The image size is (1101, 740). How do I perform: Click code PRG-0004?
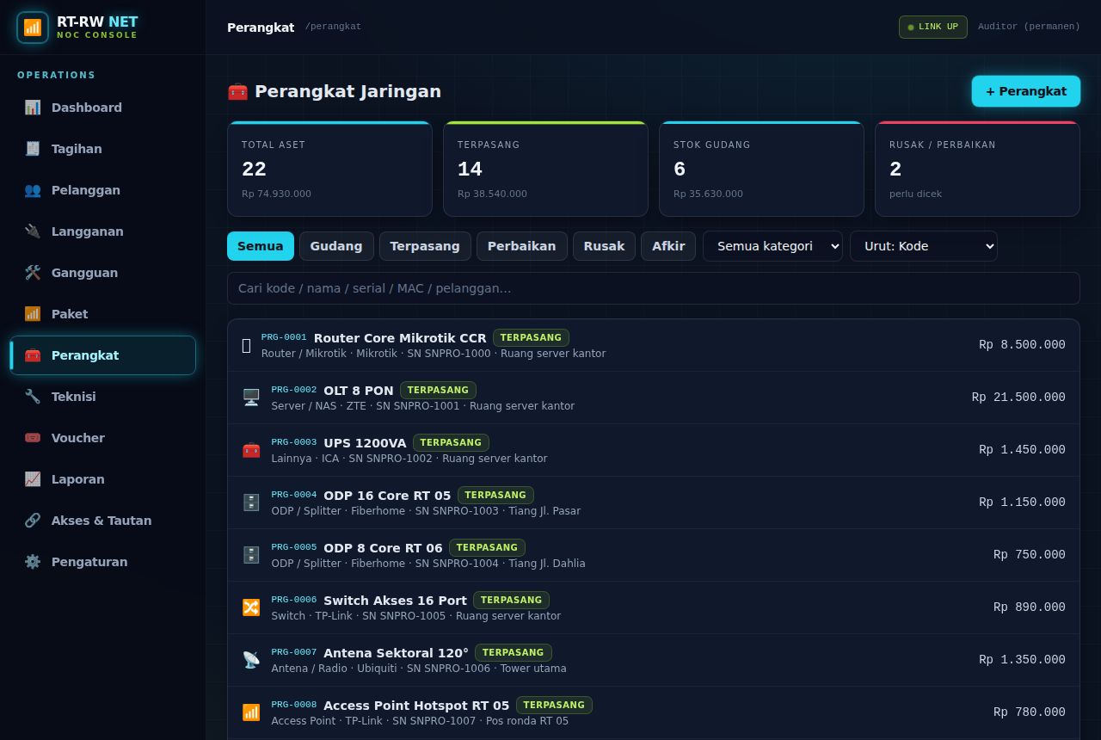tap(294, 495)
